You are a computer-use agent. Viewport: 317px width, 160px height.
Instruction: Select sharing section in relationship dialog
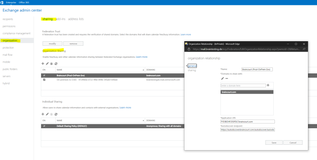192,70
